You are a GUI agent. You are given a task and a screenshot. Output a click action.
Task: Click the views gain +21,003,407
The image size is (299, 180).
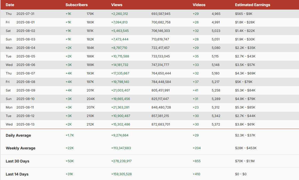coord(121,90)
